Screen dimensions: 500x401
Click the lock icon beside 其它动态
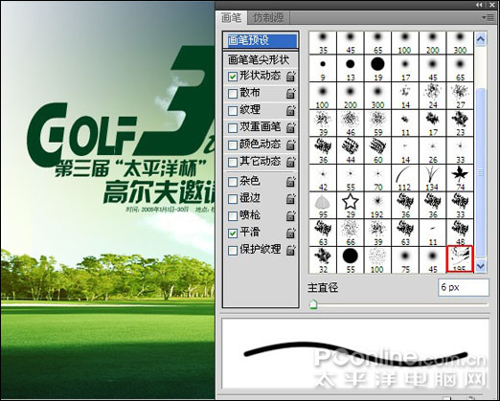coord(291,162)
